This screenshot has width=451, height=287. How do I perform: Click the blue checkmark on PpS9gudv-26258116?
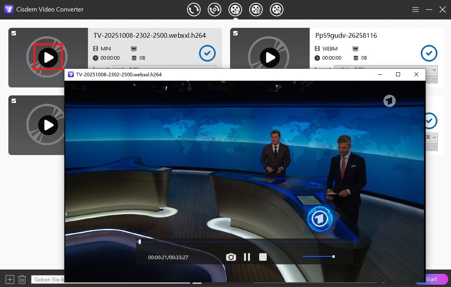[x=429, y=53]
